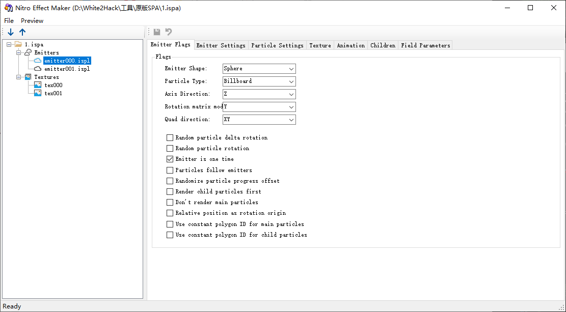Click the undo arrow icon
This screenshot has height=312, width=566.
(x=169, y=32)
